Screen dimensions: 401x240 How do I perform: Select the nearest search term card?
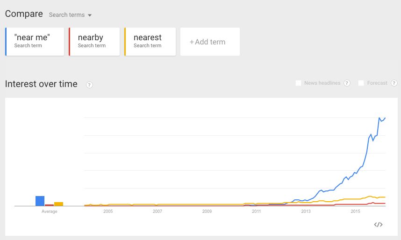point(150,42)
